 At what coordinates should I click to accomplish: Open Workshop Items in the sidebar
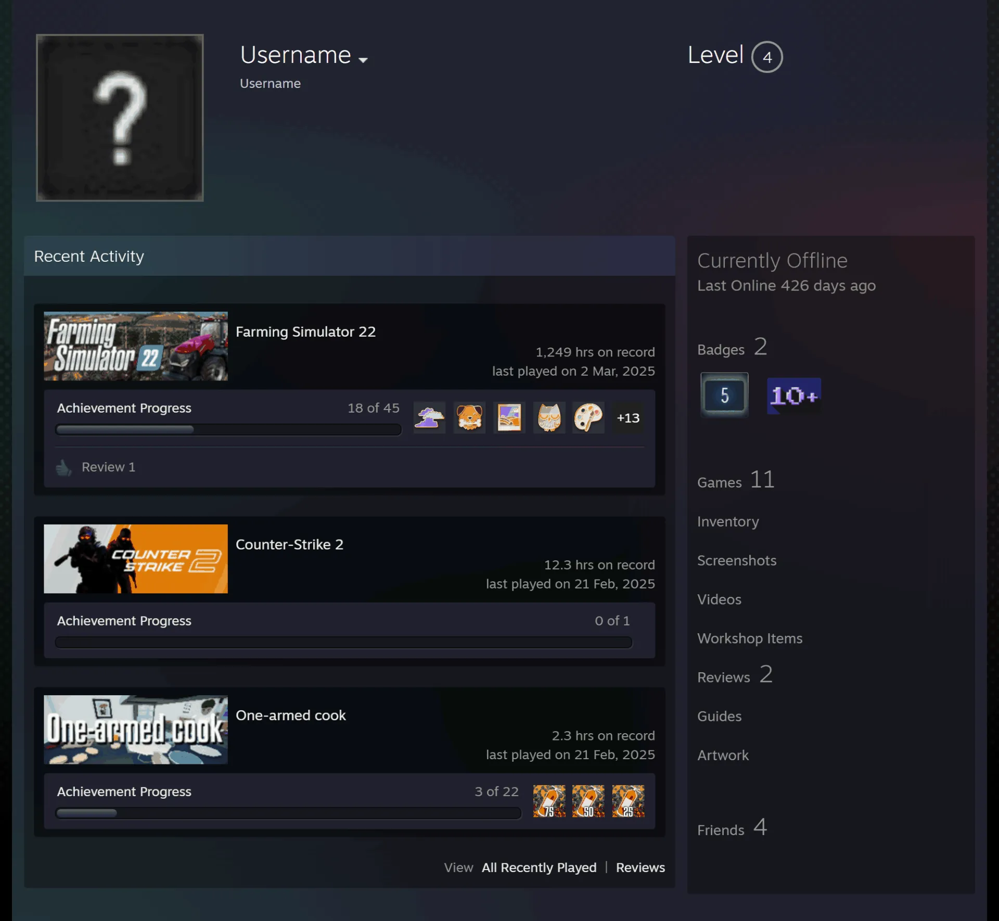[750, 638]
